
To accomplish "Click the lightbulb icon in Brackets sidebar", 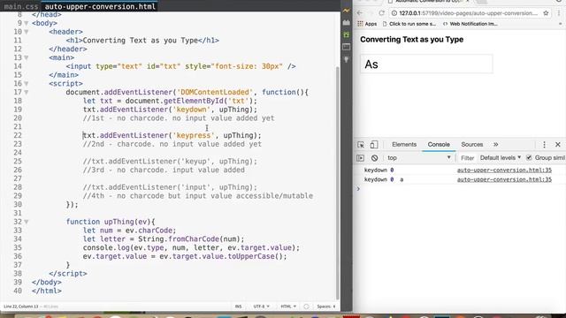I will pyautogui.click(x=347, y=59).
